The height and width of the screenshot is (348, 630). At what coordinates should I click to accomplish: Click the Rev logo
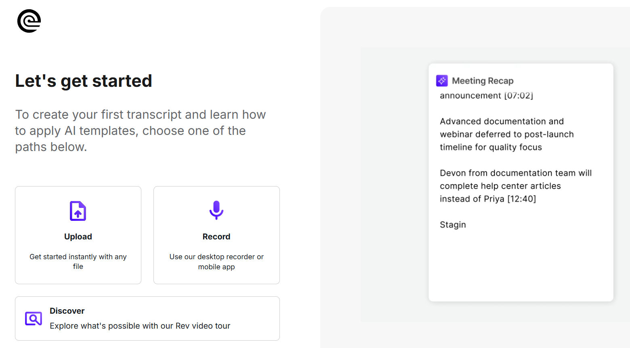coord(29,21)
